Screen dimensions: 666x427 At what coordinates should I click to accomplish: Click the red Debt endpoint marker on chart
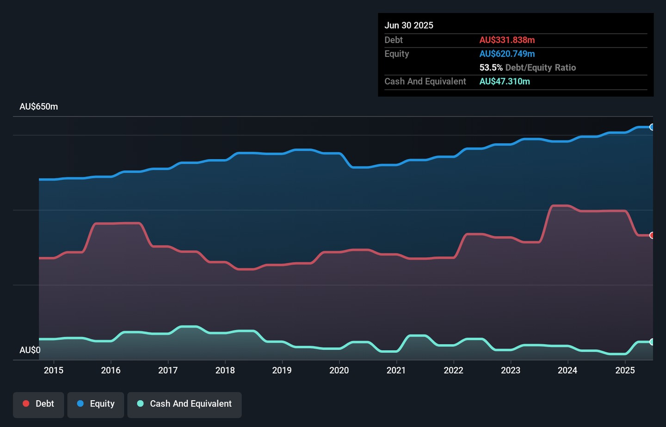pyautogui.click(x=652, y=235)
